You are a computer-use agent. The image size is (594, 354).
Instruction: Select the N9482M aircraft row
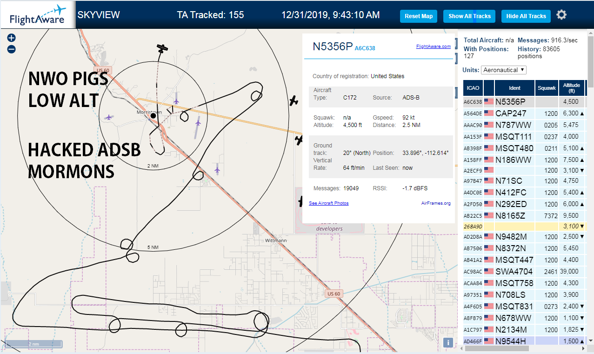click(524, 237)
